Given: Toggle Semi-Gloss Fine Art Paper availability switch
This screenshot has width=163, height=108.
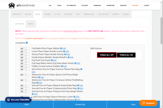Looking at the screenshot, I should pos(25,69).
